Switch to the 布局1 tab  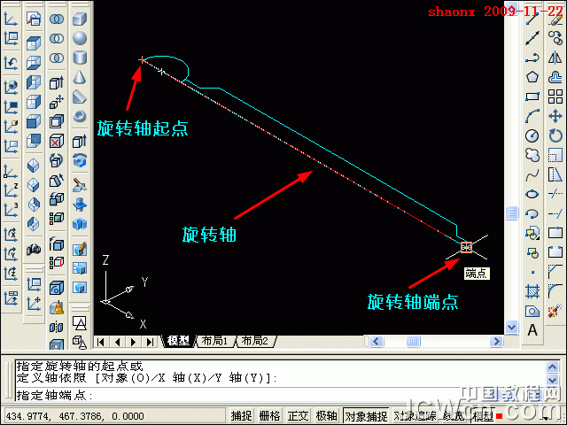click(214, 340)
